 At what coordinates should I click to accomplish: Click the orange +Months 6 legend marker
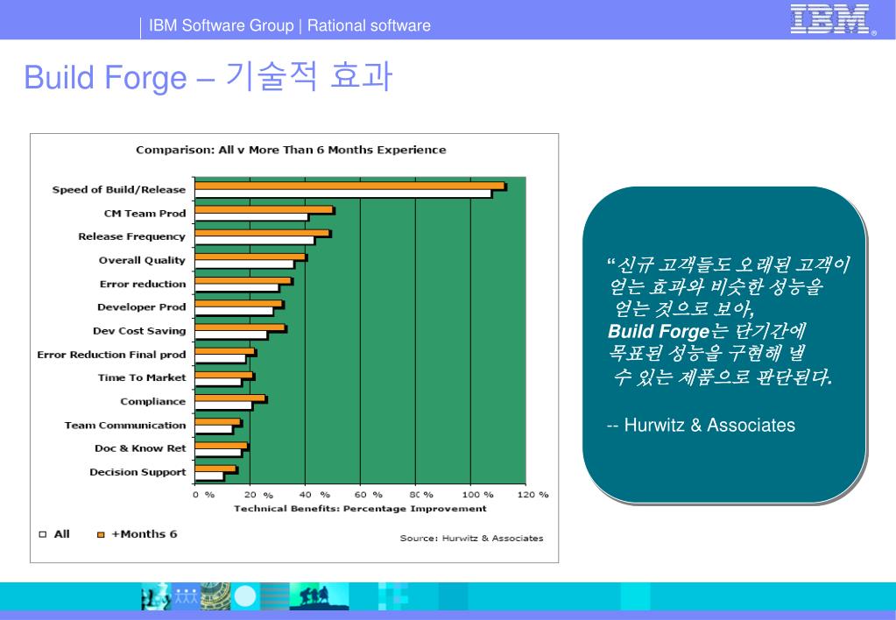101,534
